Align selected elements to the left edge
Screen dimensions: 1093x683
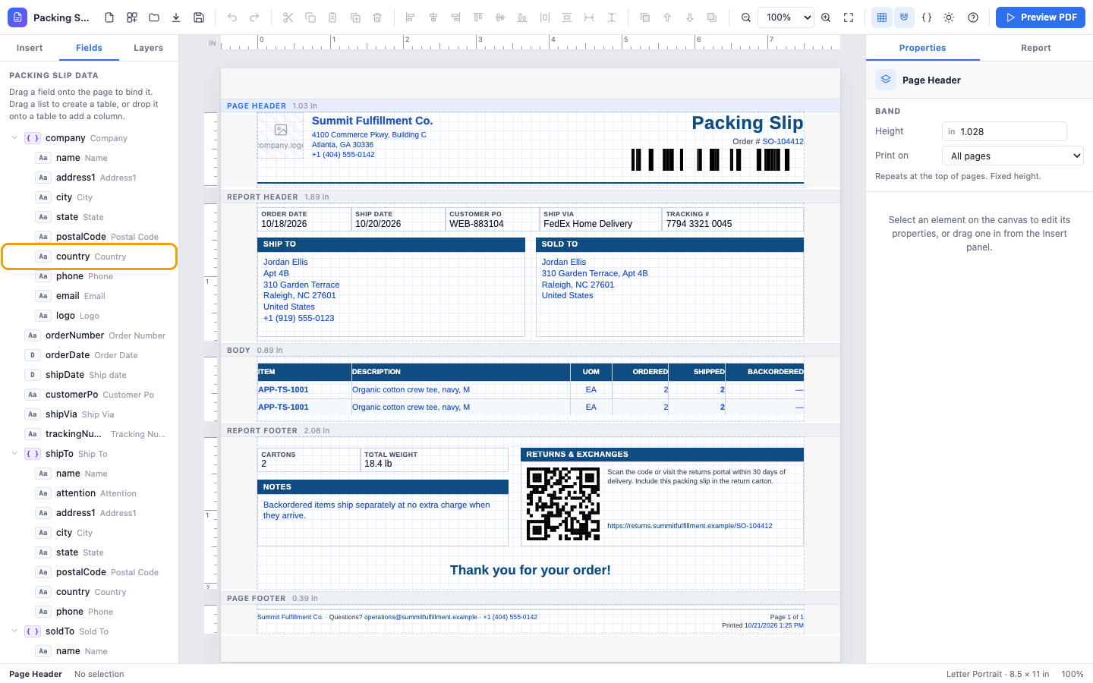click(x=411, y=17)
